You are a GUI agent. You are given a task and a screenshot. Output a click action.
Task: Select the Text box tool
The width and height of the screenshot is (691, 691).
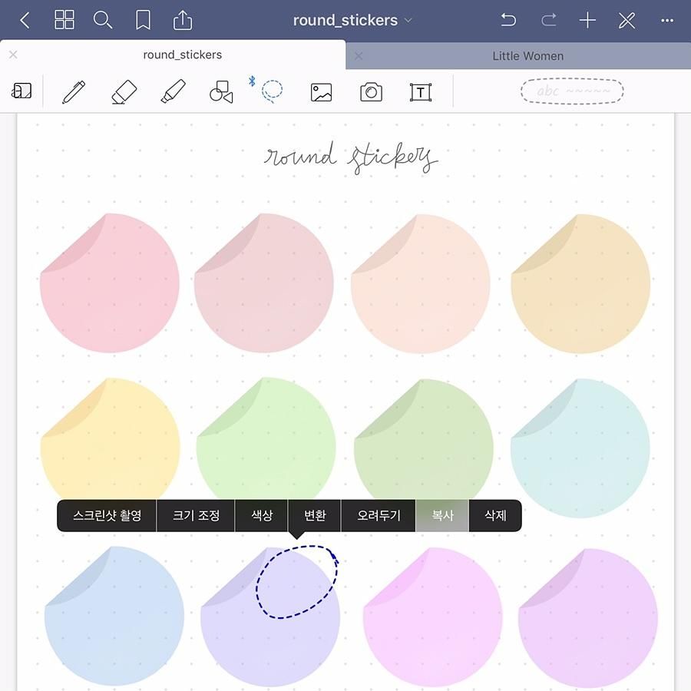tap(420, 92)
